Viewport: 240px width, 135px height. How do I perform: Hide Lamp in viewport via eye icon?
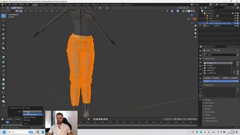point(235,18)
